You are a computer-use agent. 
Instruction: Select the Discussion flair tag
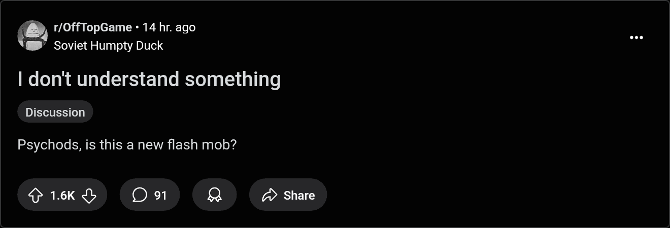(x=55, y=112)
